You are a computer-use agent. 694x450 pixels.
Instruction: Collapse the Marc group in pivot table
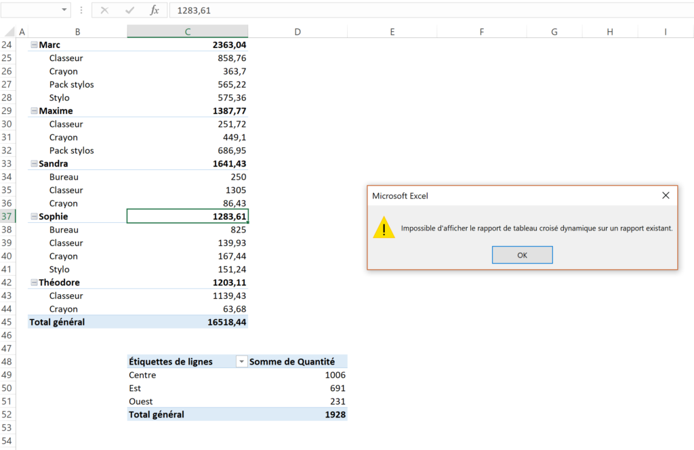pos(34,45)
